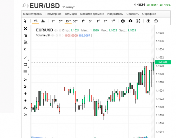176x138 pixels.
Task: Click the Закр.: 1.1029 close value
Action: point(128,30)
